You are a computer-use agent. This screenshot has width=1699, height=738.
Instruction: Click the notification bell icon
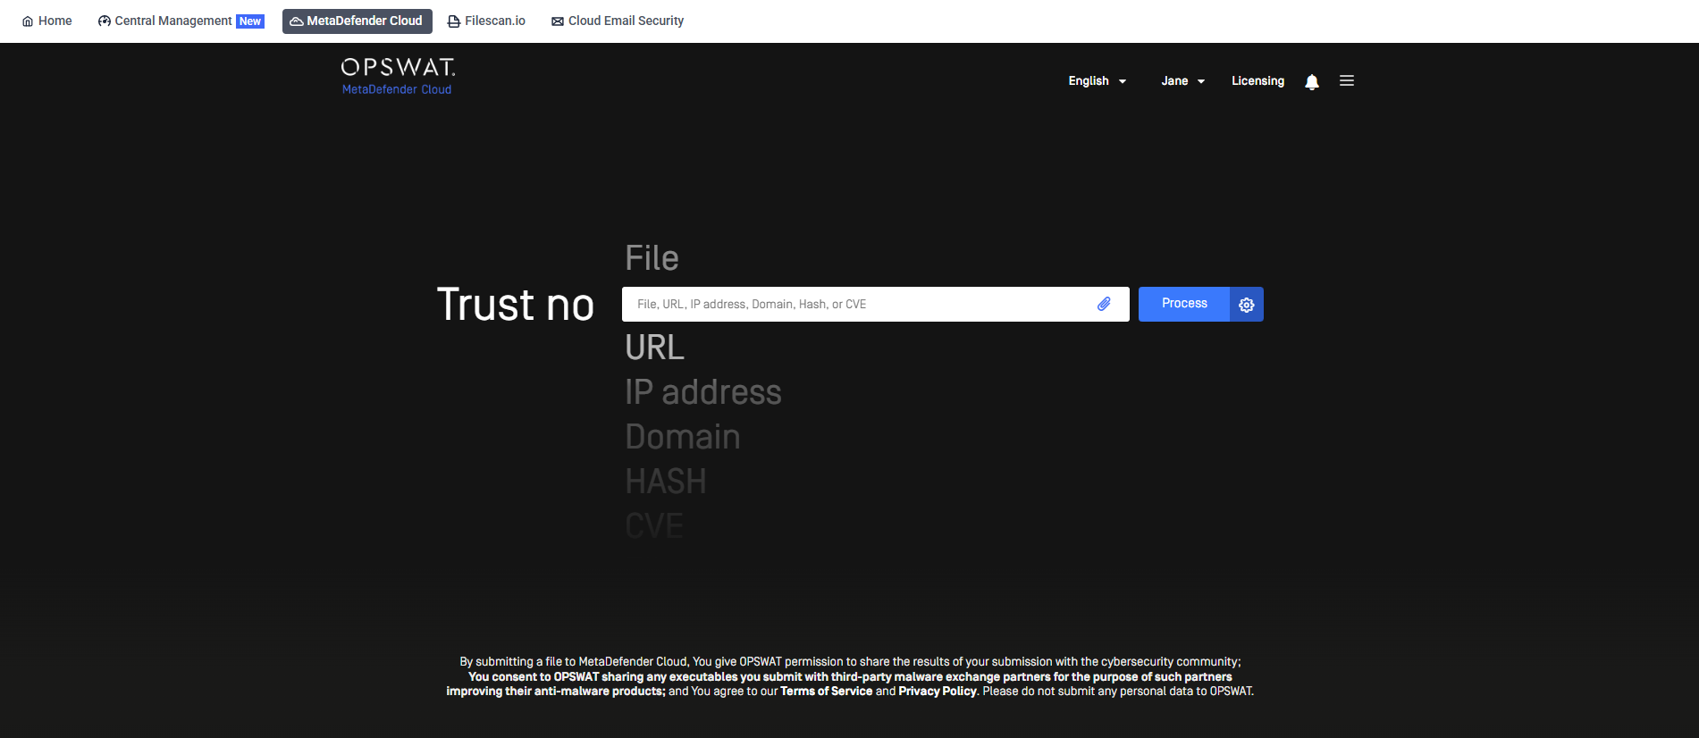(1311, 81)
